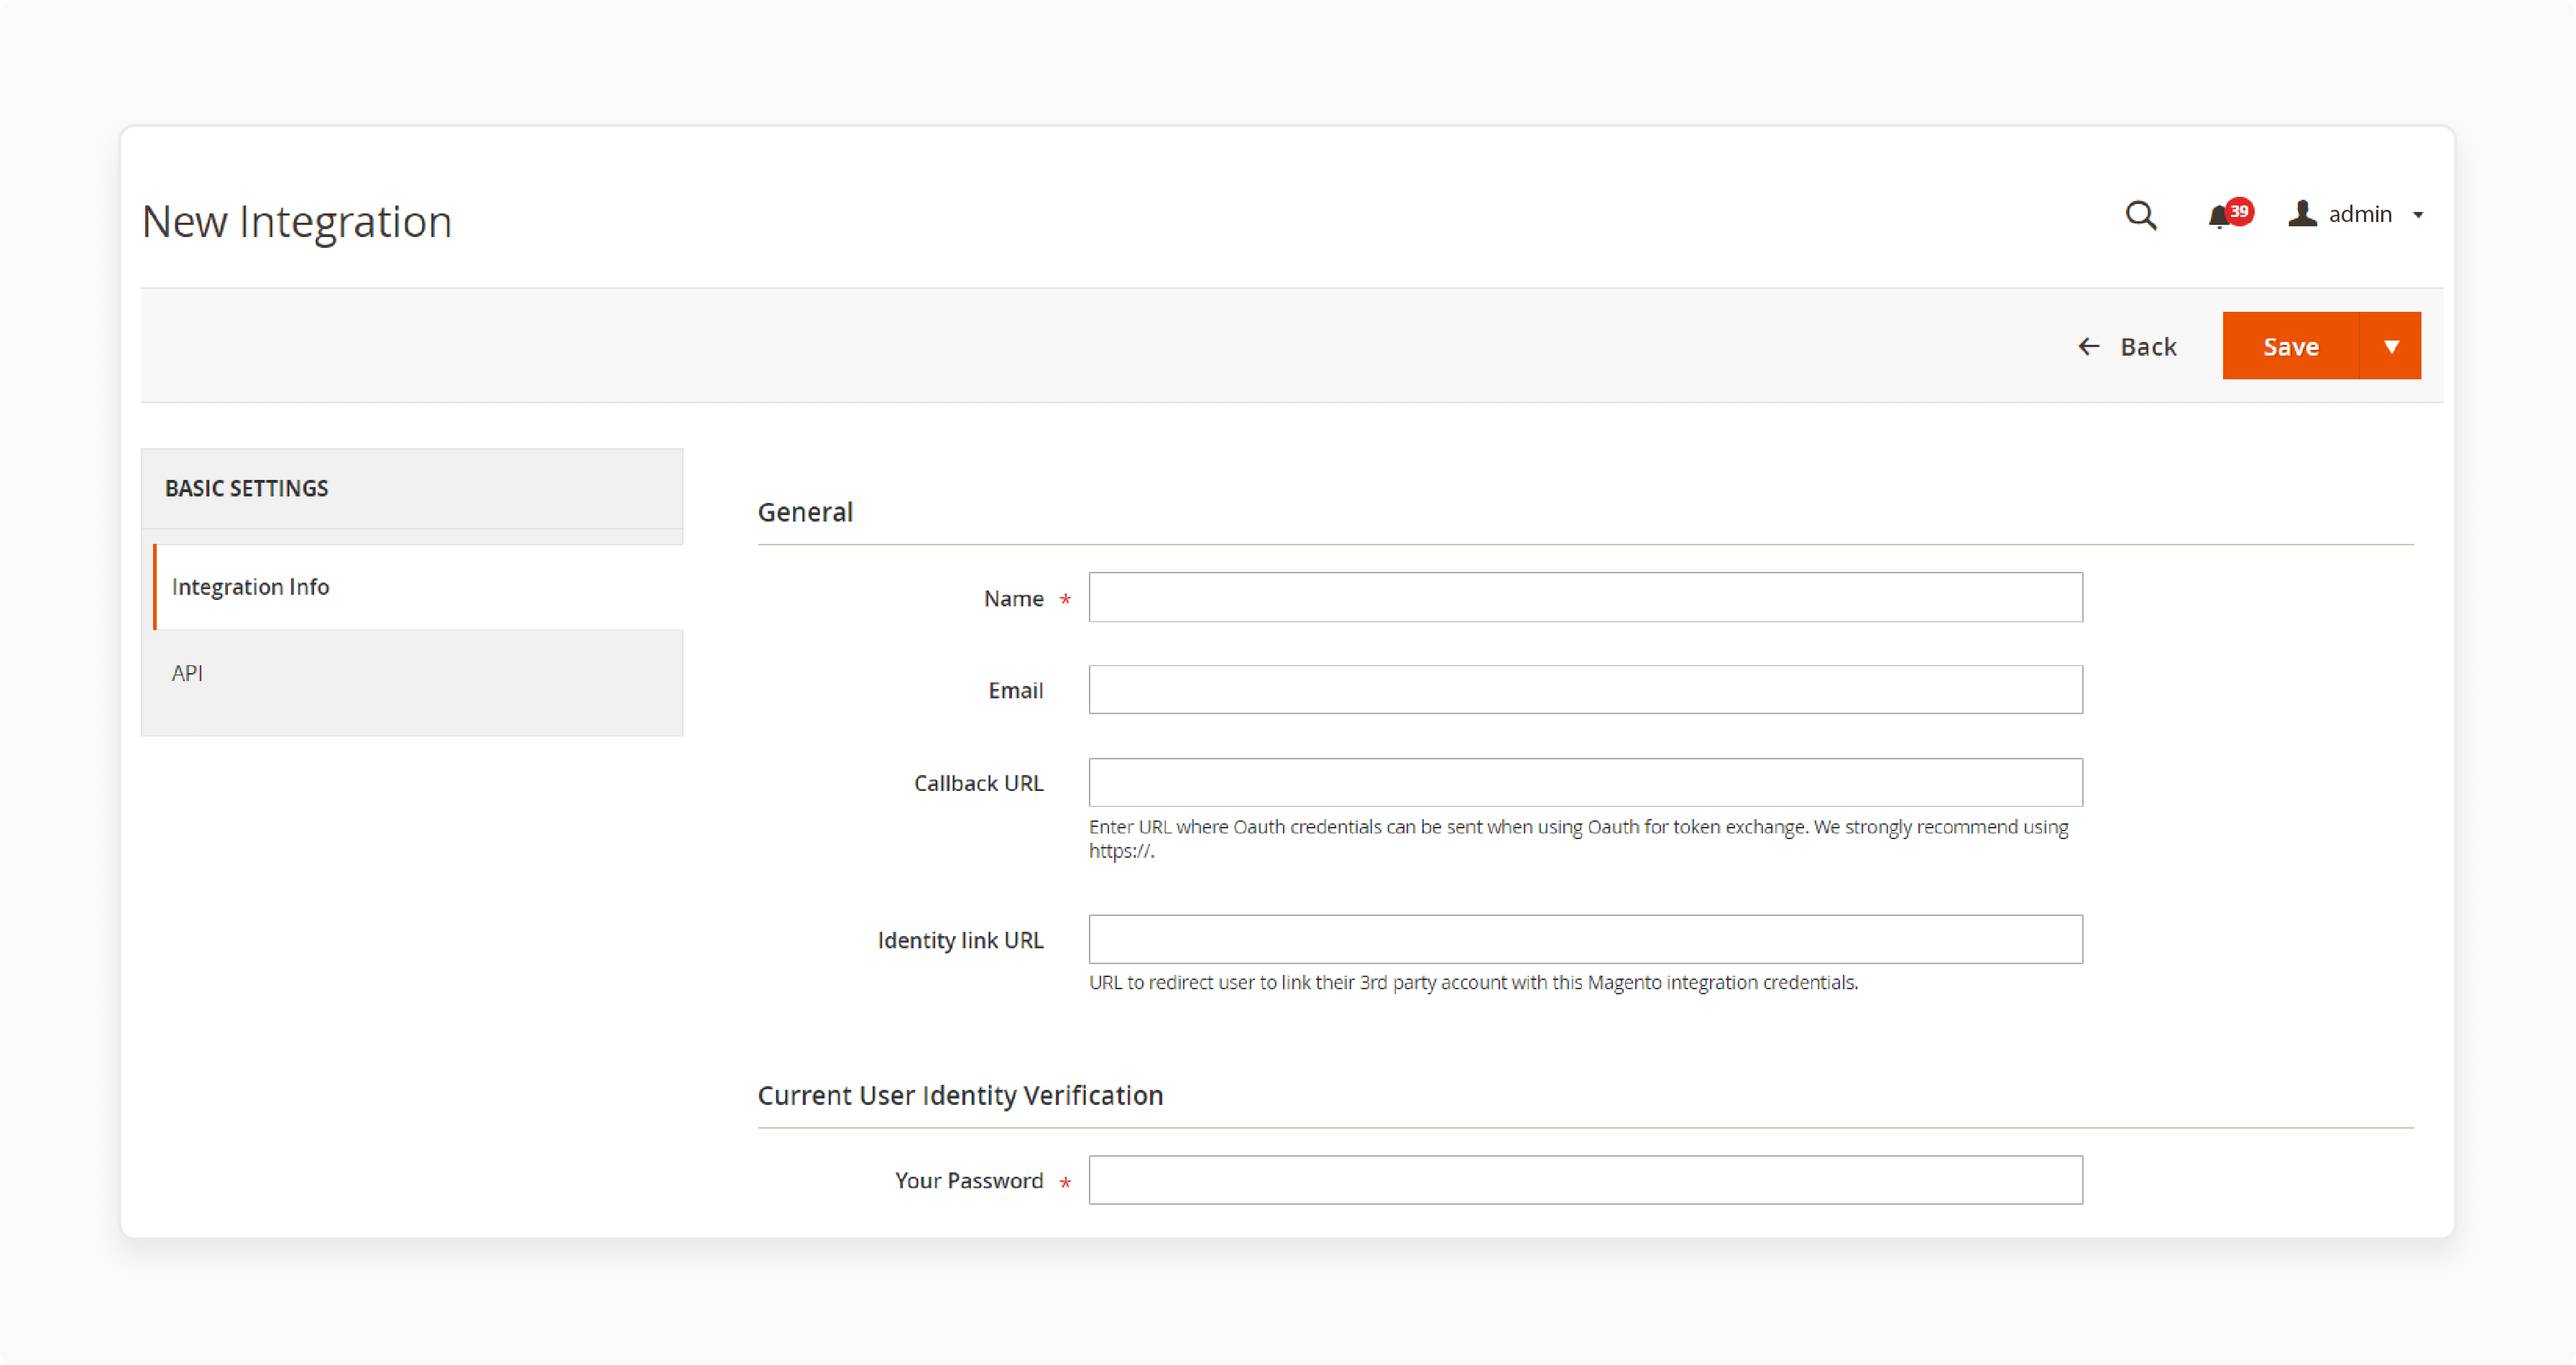Viewport: 2576px width, 1365px height.
Task: Focus the Email input field
Action: [1585, 690]
